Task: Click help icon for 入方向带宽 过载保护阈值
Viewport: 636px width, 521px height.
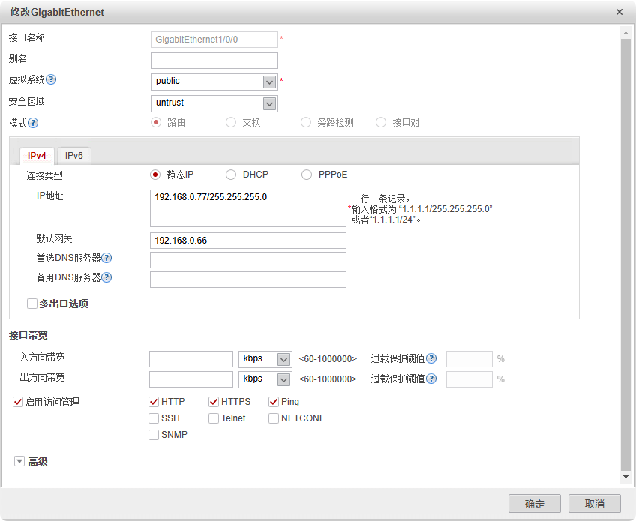Action: coord(431,358)
